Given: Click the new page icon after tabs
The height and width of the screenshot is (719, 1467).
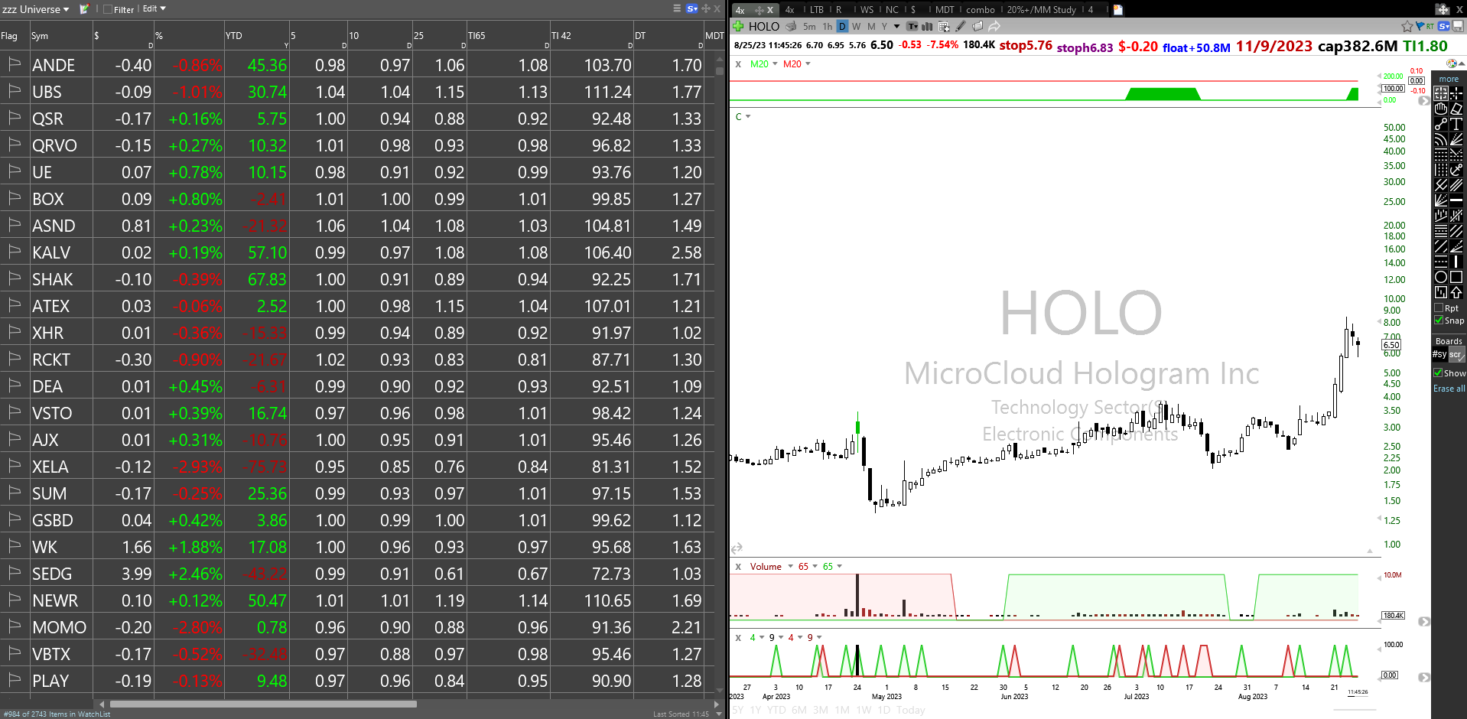Looking at the screenshot, I should click(x=1117, y=10).
